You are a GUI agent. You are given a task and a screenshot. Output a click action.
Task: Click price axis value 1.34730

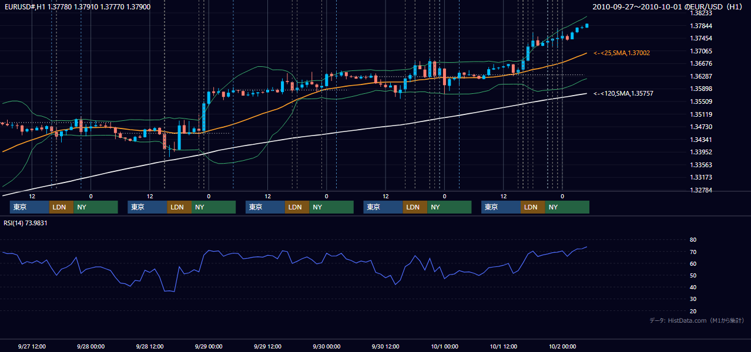700,127
